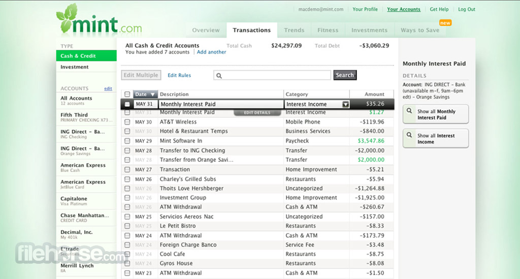Click the Description column header

pyautogui.click(x=220, y=94)
